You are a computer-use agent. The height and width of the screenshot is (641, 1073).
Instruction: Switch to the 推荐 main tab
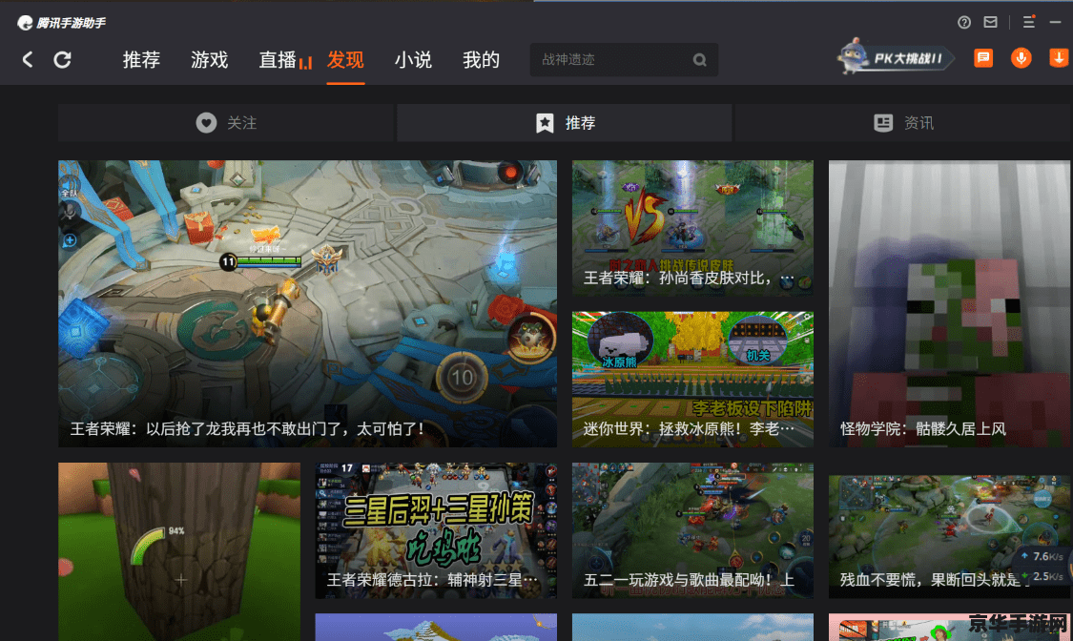(x=142, y=59)
